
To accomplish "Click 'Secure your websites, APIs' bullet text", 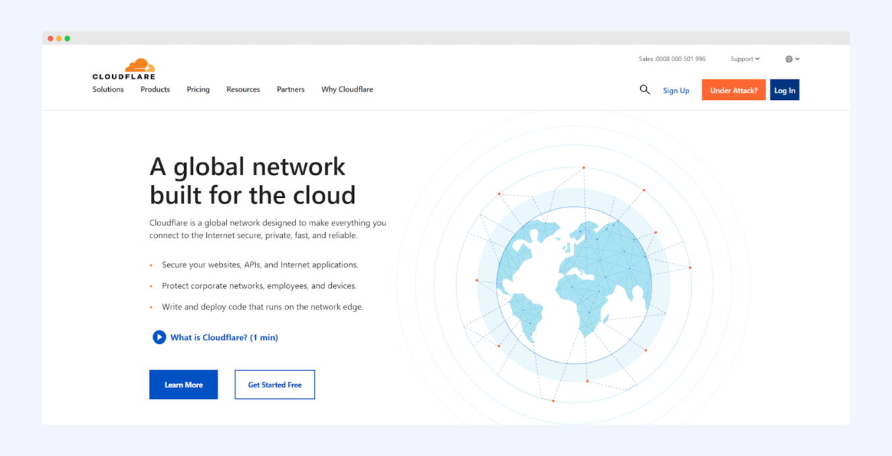I will 260,265.
